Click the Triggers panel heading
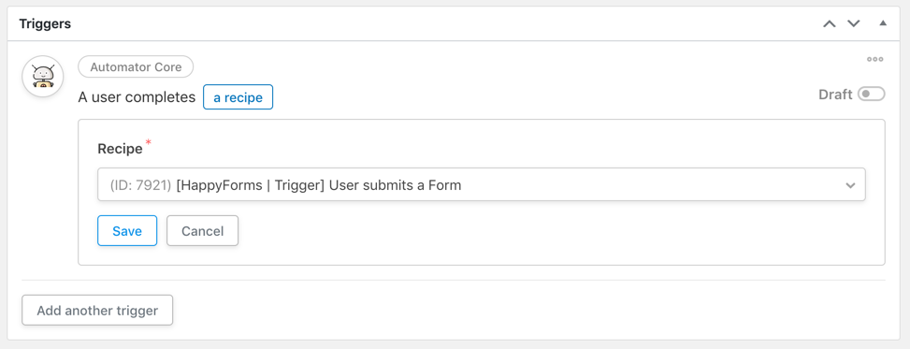The image size is (910, 349). tap(45, 23)
